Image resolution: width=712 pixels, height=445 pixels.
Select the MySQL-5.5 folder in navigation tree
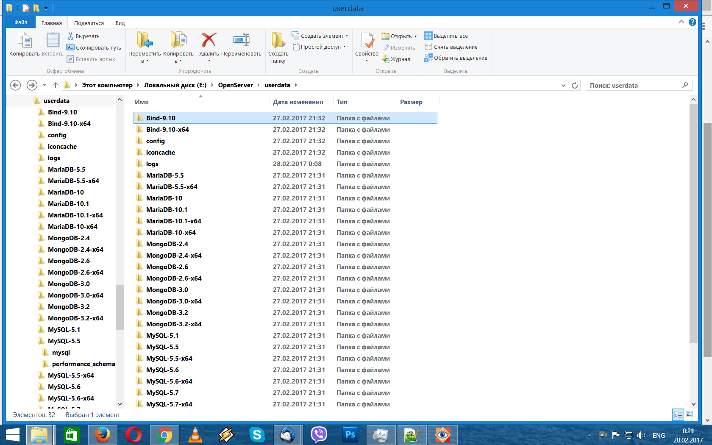point(64,341)
